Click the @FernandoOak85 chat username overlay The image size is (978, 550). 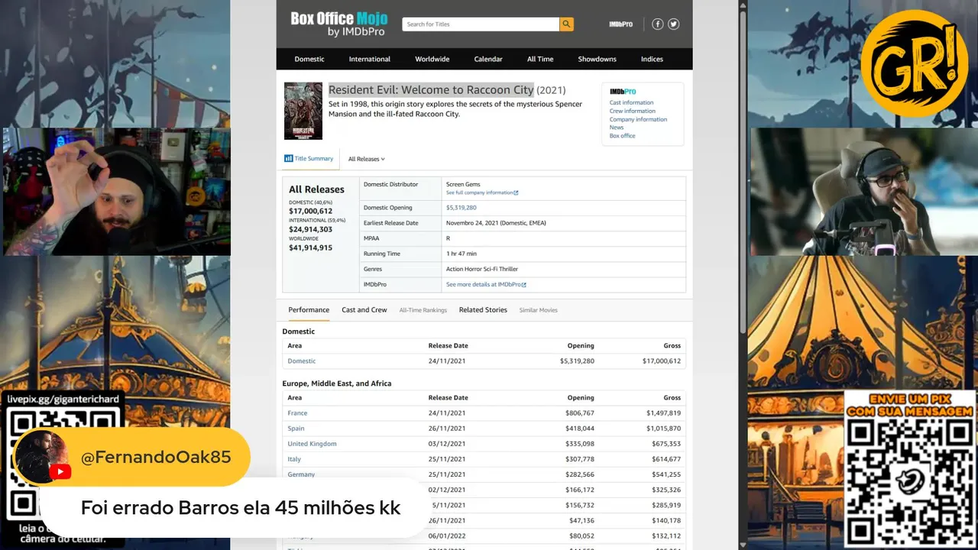click(156, 458)
